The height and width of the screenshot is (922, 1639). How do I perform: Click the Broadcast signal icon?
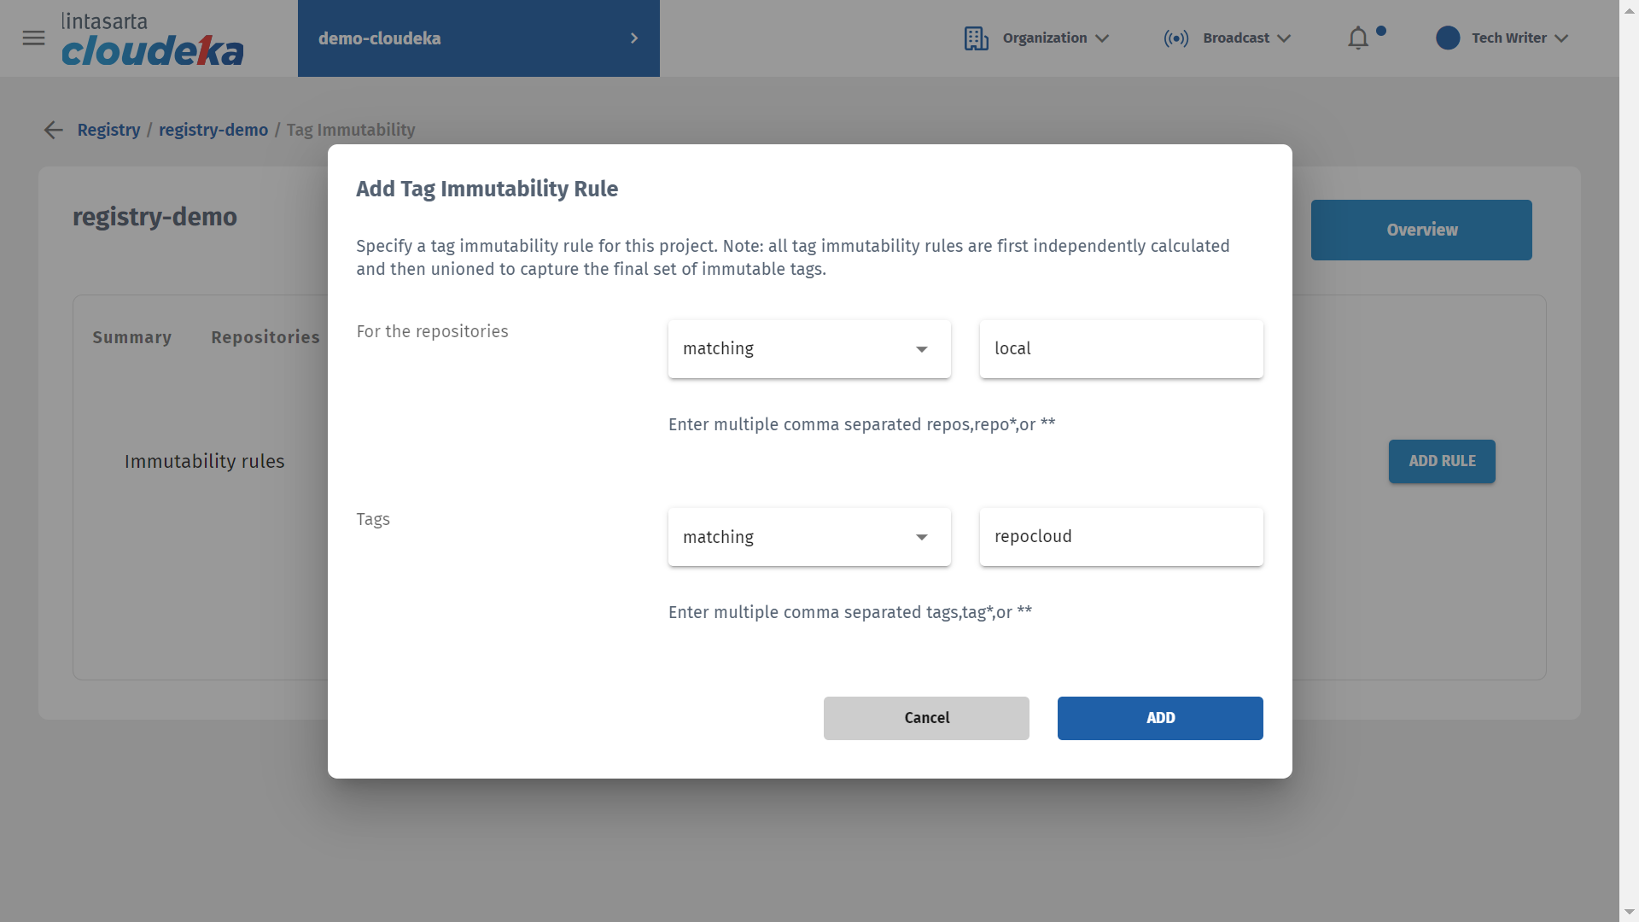click(1175, 38)
